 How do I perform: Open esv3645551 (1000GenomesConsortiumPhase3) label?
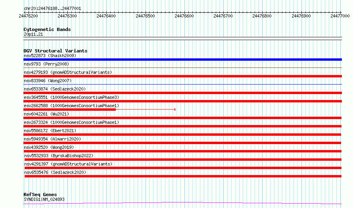(x=71, y=97)
